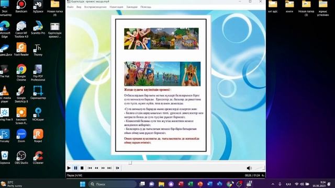Select the The Hat desktop shortcut
Image resolution: width=335 pixels, height=188 pixels.
tap(5, 71)
